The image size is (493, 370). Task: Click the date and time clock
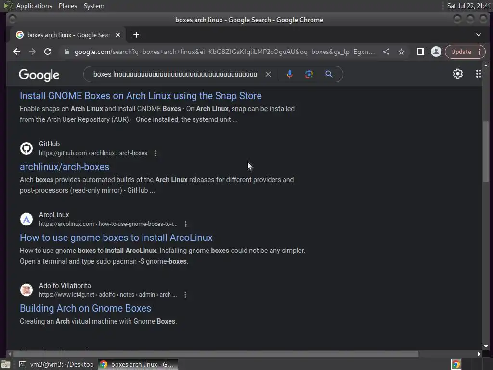[469, 6]
